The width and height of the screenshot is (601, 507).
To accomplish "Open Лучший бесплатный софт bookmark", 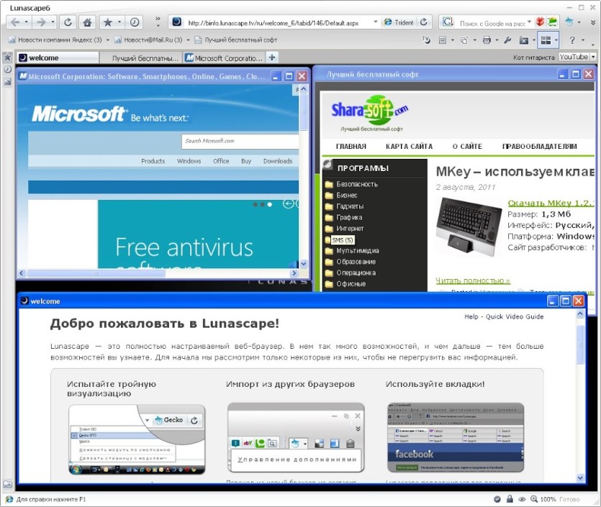I will pos(236,40).
